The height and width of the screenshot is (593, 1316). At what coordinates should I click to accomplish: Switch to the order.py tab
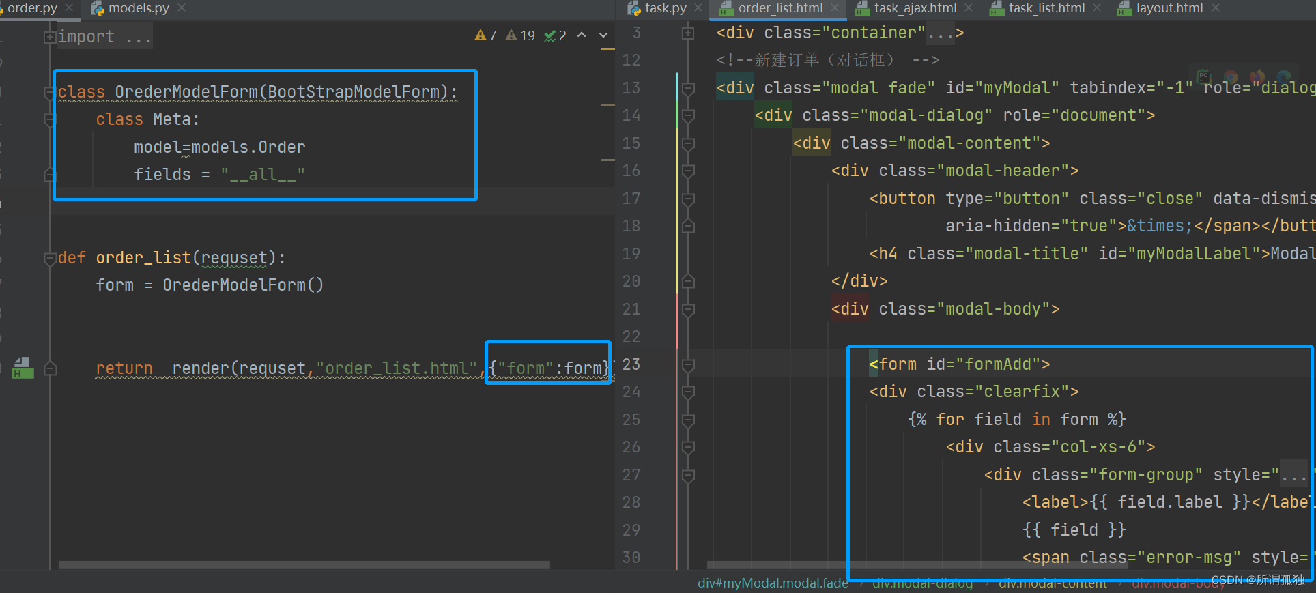click(31, 8)
